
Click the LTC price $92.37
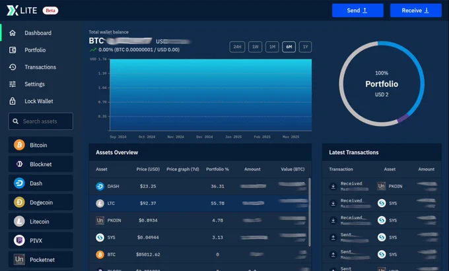tap(148, 203)
